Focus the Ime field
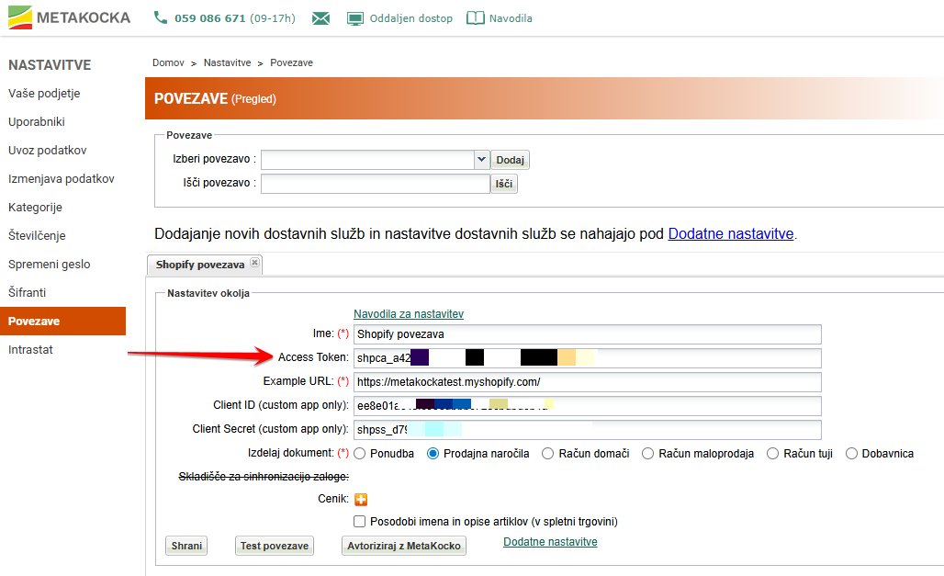944x576 pixels. [x=588, y=334]
